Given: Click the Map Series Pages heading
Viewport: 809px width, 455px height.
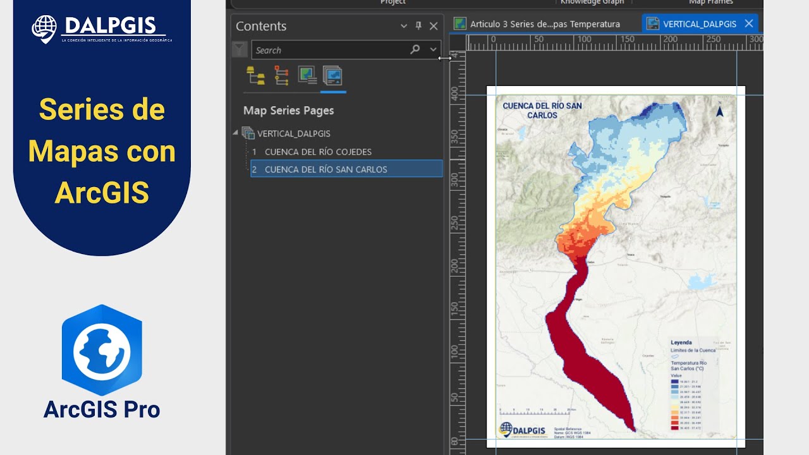Looking at the screenshot, I should click(288, 111).
